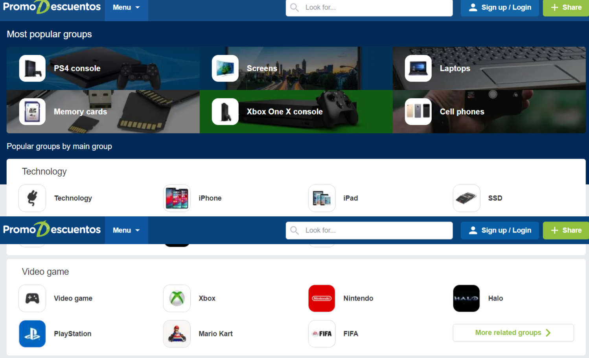This screenshot has width=589, height=358.
Task: Click the blue PlayStation logo icon
Action: click(x=32, y=334)
